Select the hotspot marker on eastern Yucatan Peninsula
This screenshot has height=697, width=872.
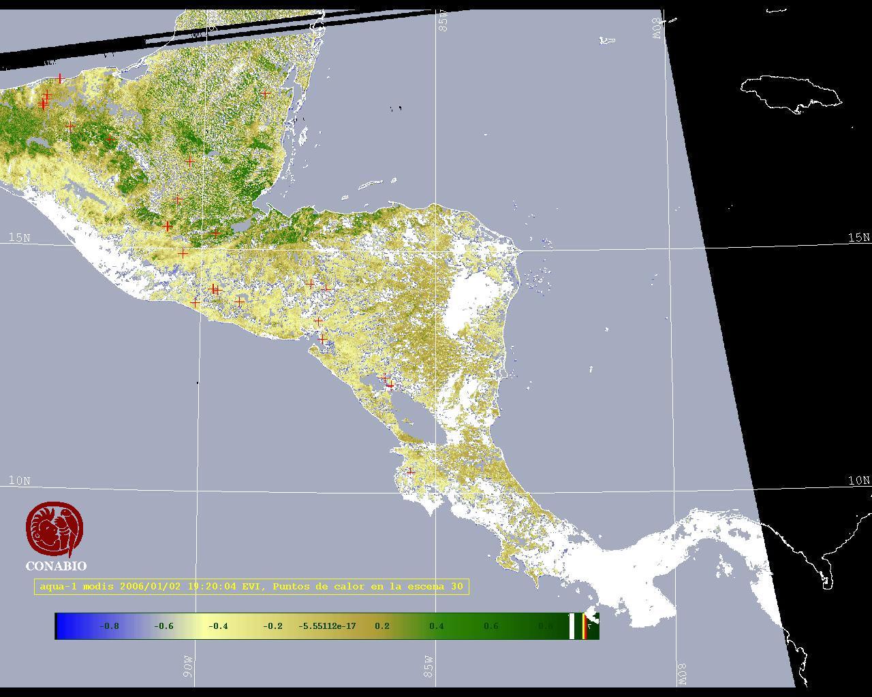coord(265,94)
